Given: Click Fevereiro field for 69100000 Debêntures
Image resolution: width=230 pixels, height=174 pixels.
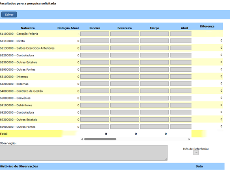Looking at the screenshot, I should (125, 105).
